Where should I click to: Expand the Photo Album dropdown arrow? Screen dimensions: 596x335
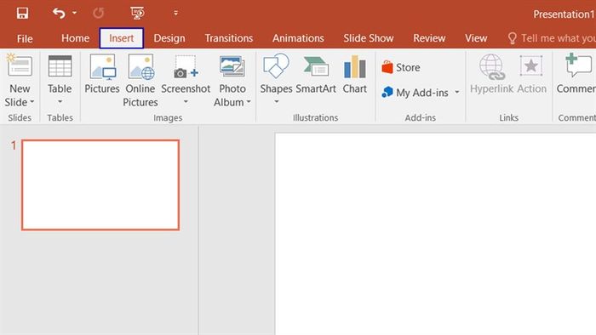point(249,102)
